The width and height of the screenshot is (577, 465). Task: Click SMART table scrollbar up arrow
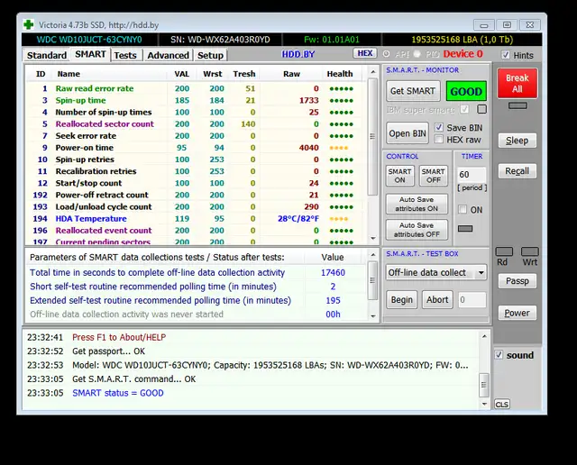[x=372, y=72]
